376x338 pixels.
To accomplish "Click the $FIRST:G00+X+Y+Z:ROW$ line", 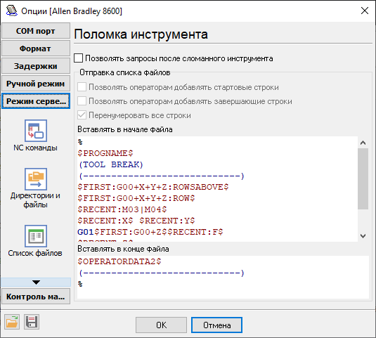I will coord(136,198).
